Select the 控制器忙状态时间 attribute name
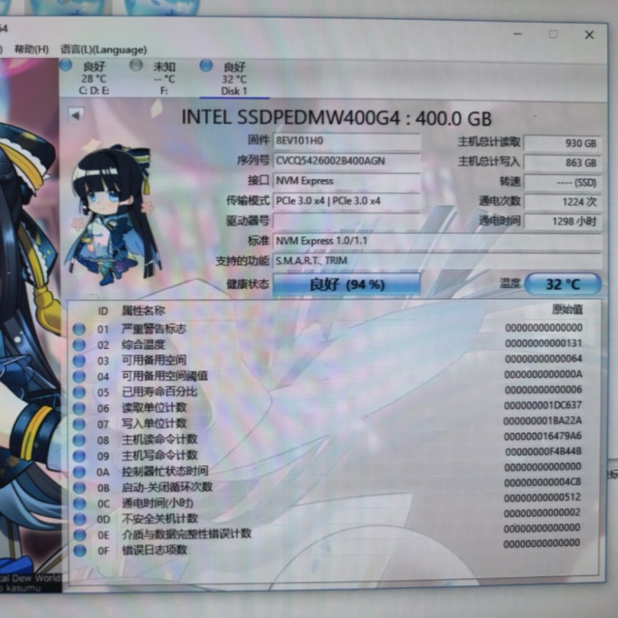The width and height of the screenshot is (618, 618). point(164,471)
